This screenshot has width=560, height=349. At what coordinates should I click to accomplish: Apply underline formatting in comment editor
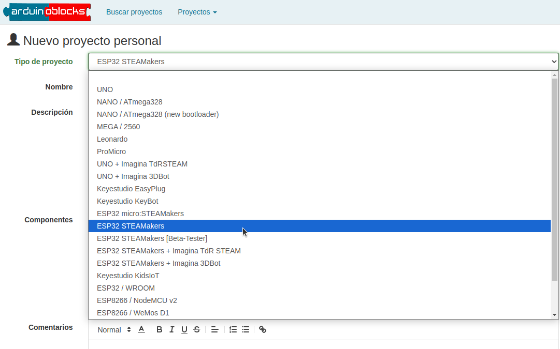(x=184, y=330)
